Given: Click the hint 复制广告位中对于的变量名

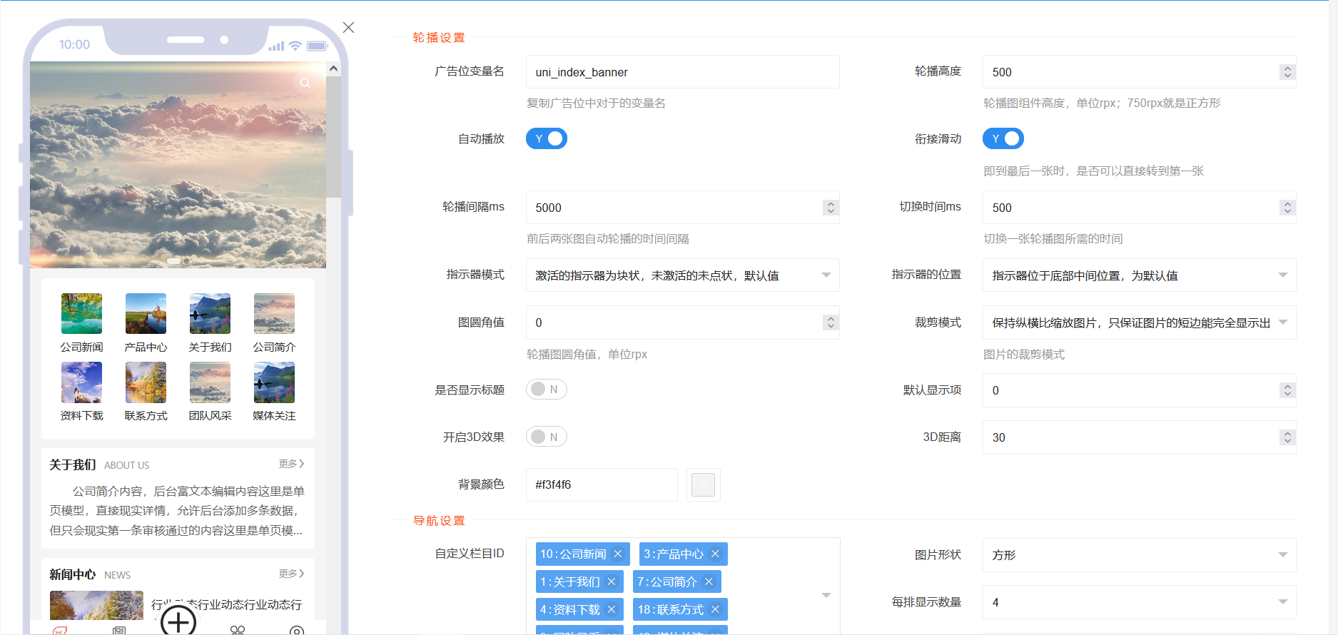Looking at the screenshot, I should tap(596, 103).
